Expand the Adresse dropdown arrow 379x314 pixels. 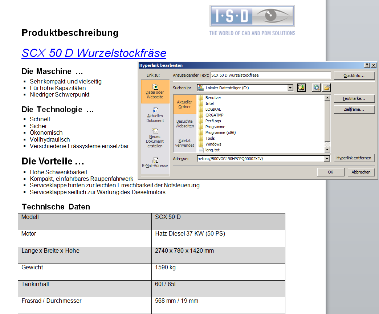click(x=327, y=159)
